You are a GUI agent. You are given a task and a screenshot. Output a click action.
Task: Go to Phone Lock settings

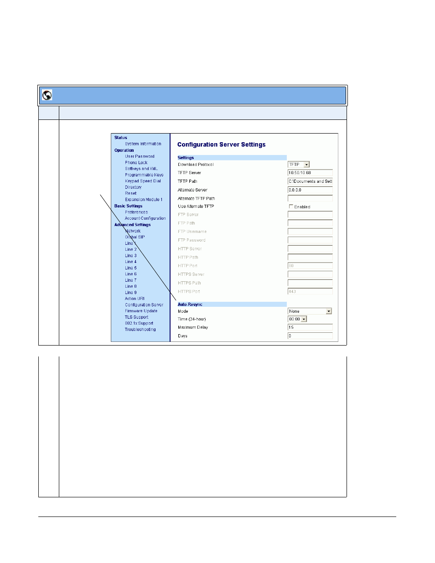coord(136,163)
